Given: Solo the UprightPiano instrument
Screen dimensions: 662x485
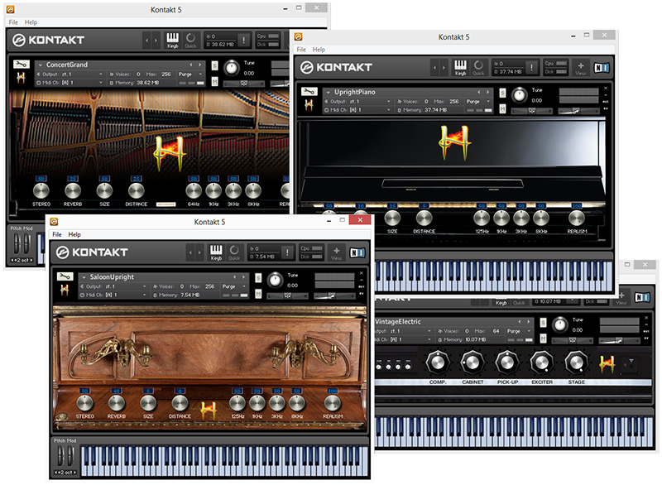Looking at the screenshot, I should (x=502, y=93).
